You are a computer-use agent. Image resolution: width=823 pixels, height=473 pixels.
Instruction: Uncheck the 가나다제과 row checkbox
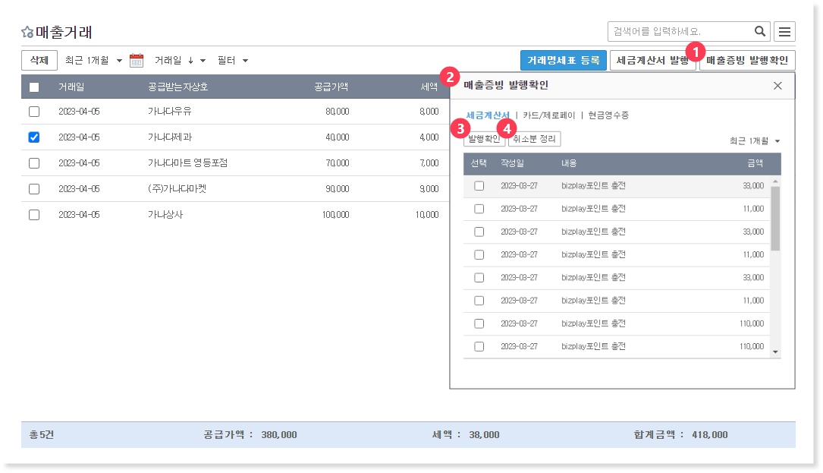coord(34,137)
